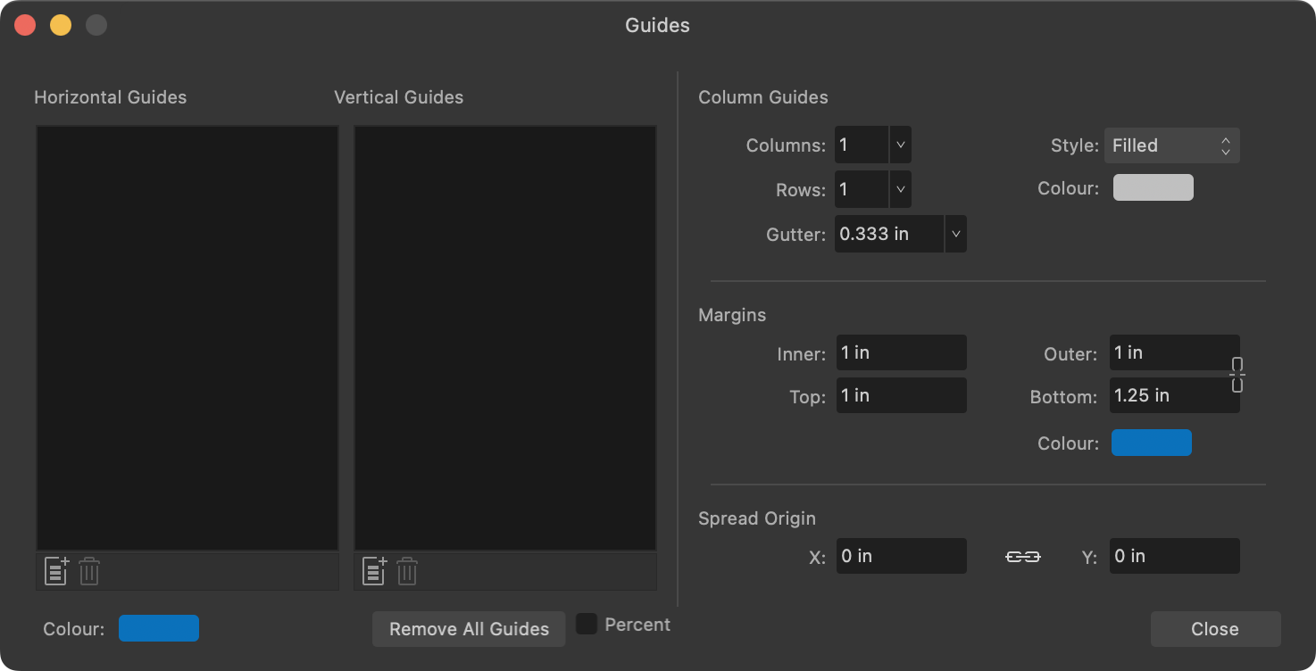Click the Spread Origin link chain icon
The image size is (1316, 671).
tap(1022, 556)
